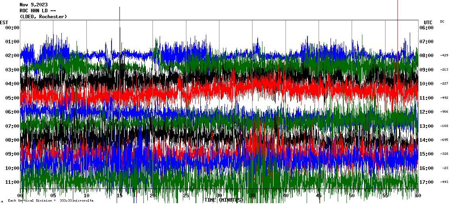450x206 pixels.
Task: Click the '00' minute tick label
Action: point(20,196)
